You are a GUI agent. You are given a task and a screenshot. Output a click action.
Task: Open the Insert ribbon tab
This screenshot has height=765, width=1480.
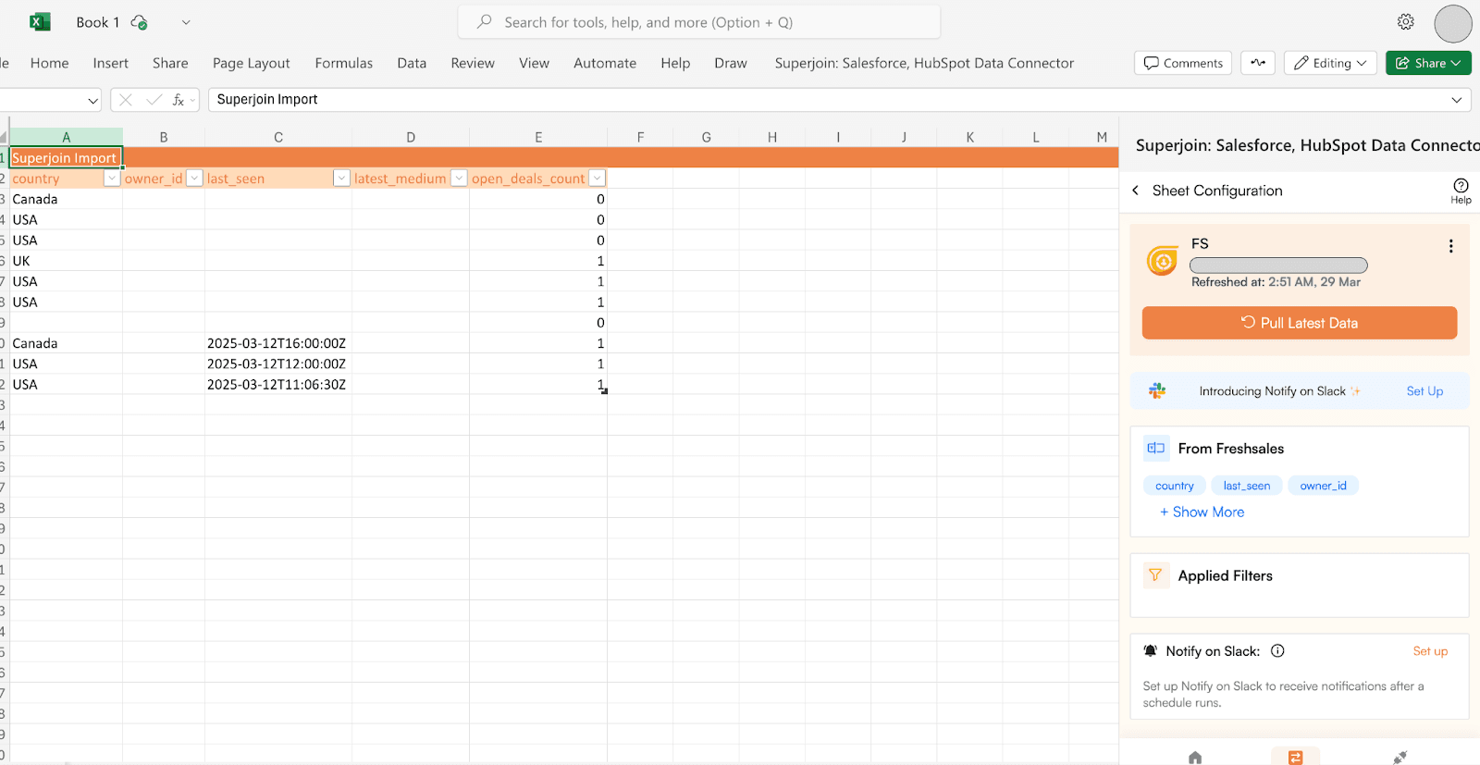[x=111, y=63]
